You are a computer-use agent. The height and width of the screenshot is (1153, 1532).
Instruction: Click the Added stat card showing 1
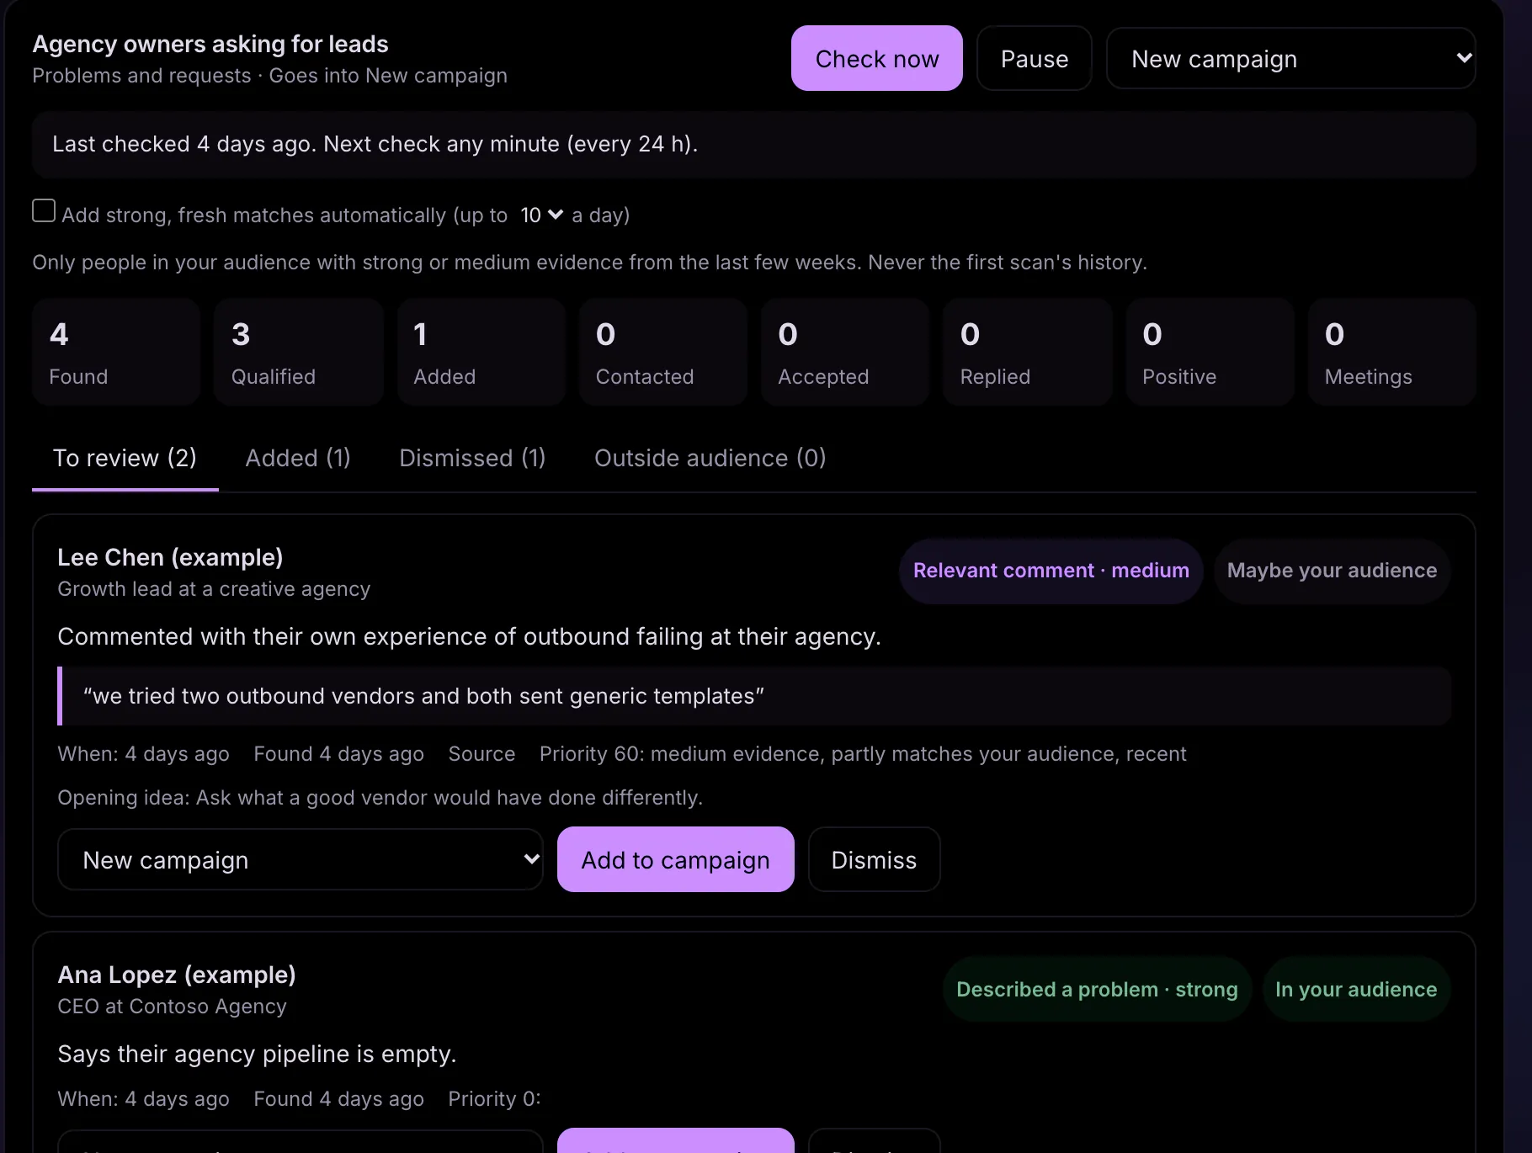pos(481,352)
